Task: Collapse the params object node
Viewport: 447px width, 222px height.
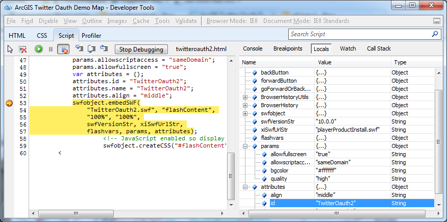Action: 245,146
